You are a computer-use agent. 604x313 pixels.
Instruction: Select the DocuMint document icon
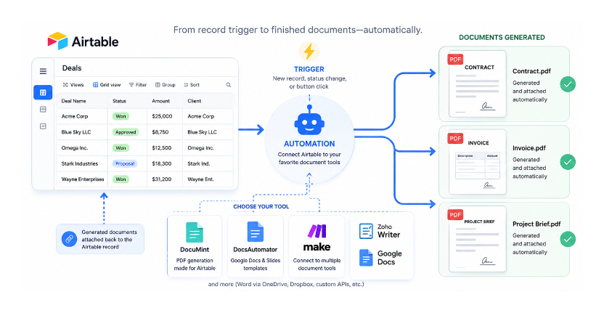click(195, 232)
